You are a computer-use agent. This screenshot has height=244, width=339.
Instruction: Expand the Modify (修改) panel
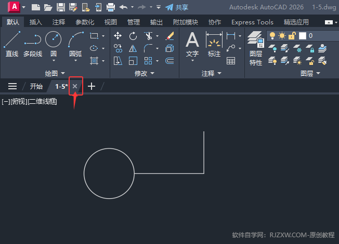(x=144, y=73)
